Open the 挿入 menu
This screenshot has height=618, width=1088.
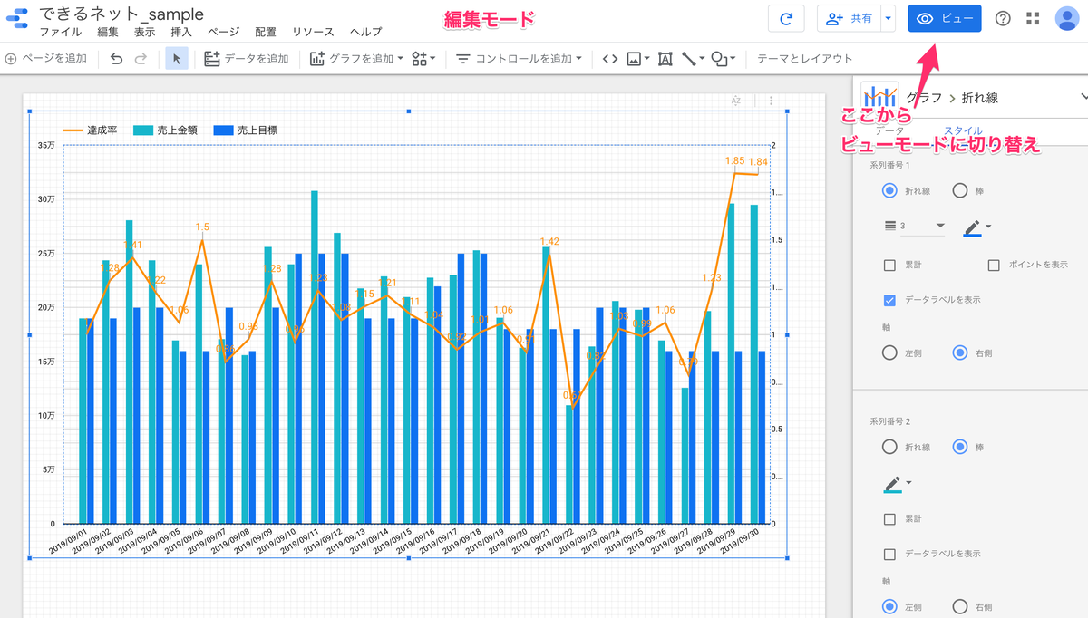pos(181,32)
